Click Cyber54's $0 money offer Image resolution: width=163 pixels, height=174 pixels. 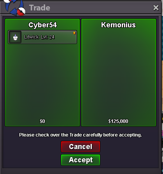point(42,121)
